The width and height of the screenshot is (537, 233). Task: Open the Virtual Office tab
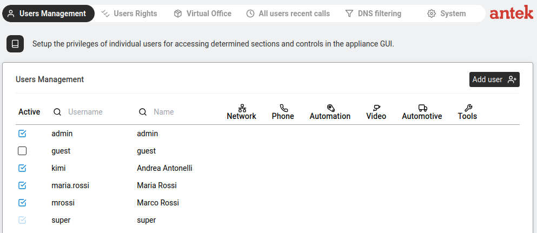click(203, 14)
